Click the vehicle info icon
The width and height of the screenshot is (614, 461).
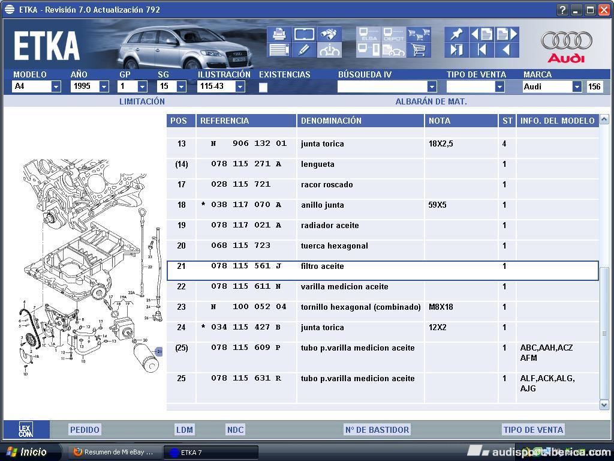point(329,50)
